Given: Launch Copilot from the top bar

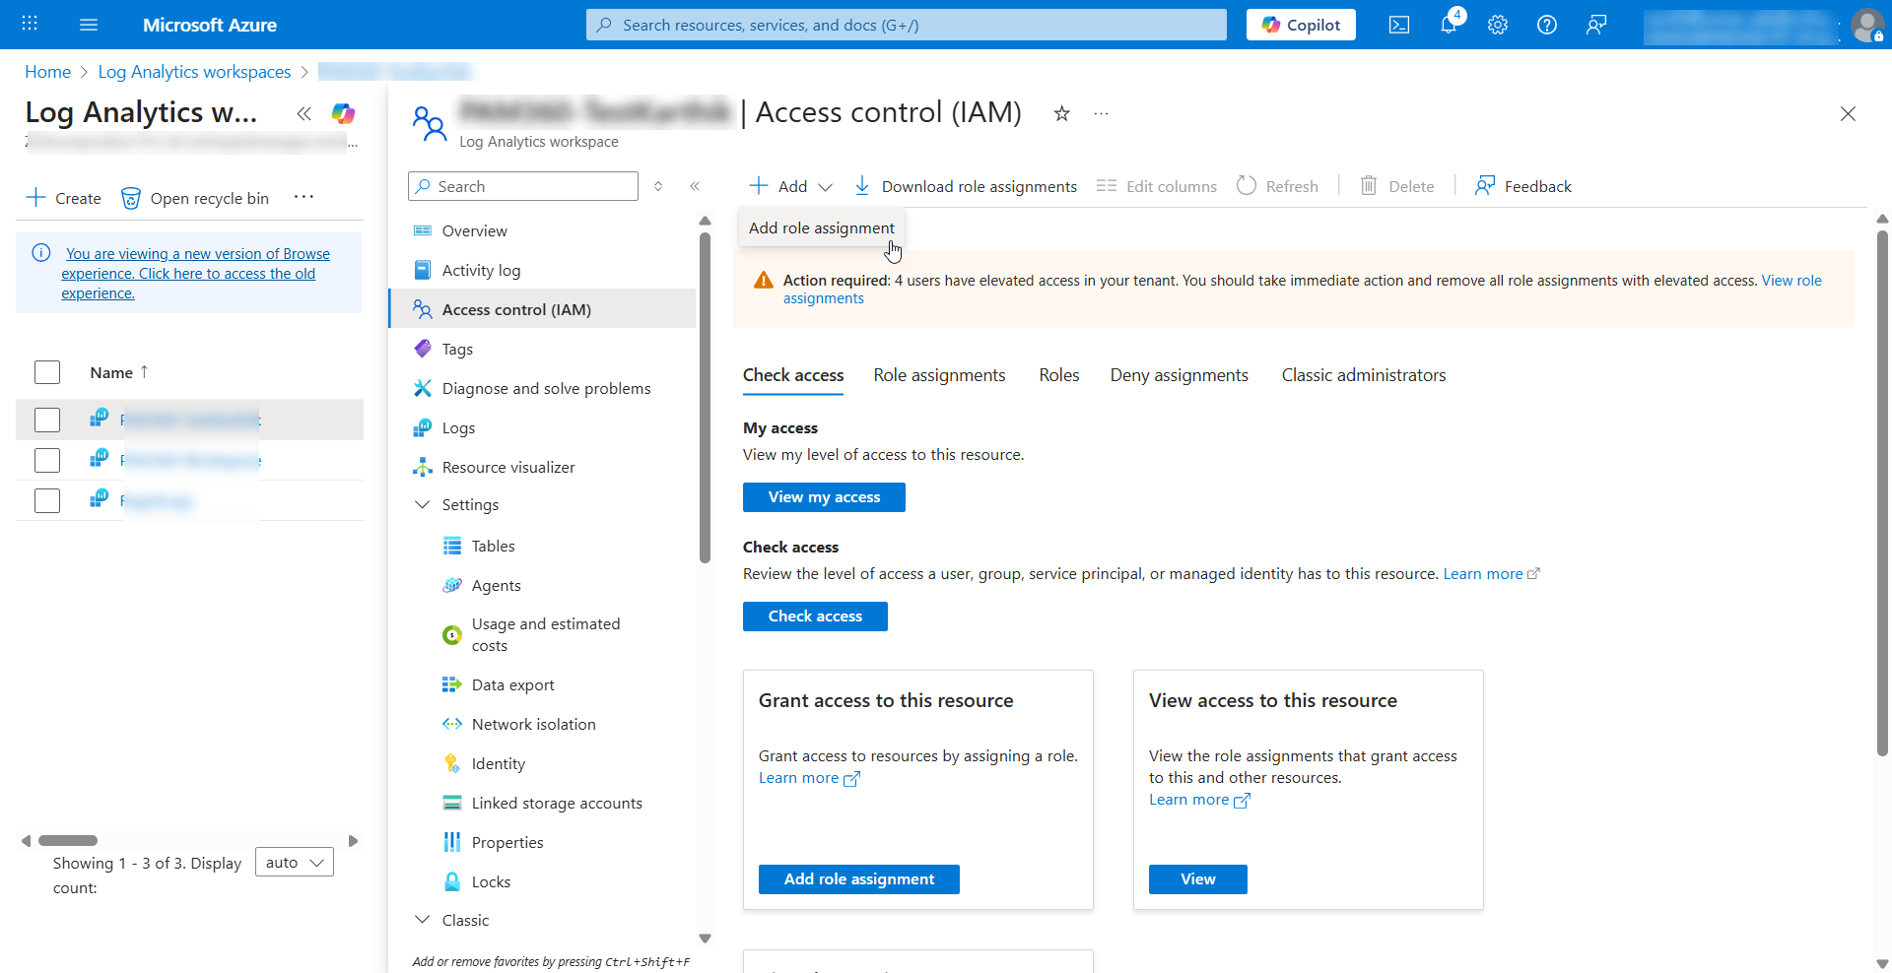Looking at the screenshot, I should pyautogui.click(x=1301, y=25).
